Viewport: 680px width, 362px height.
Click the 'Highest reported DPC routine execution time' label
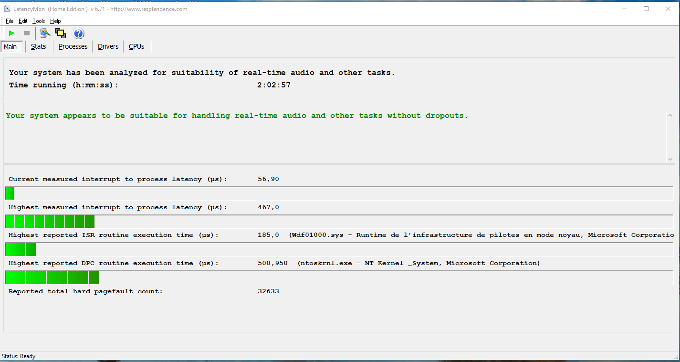point(114,263)
